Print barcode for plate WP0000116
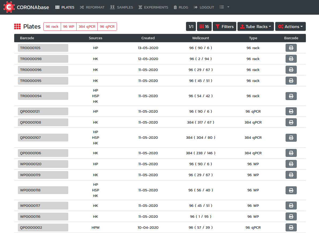This screenshot has height=233, width=319. (x=291, y=217)
